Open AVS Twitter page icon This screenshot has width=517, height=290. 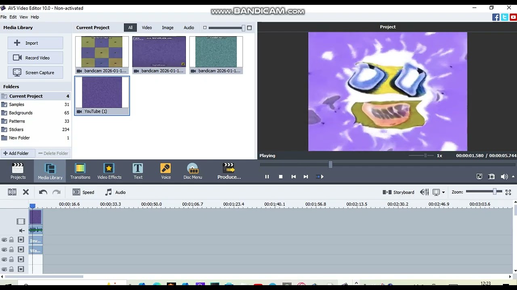(504, 17)
